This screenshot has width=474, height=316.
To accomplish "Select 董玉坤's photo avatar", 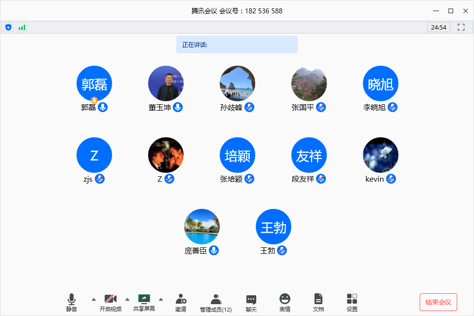I will [x=166, y=83].
